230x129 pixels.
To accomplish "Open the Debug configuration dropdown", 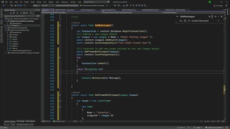I will 37,5.
